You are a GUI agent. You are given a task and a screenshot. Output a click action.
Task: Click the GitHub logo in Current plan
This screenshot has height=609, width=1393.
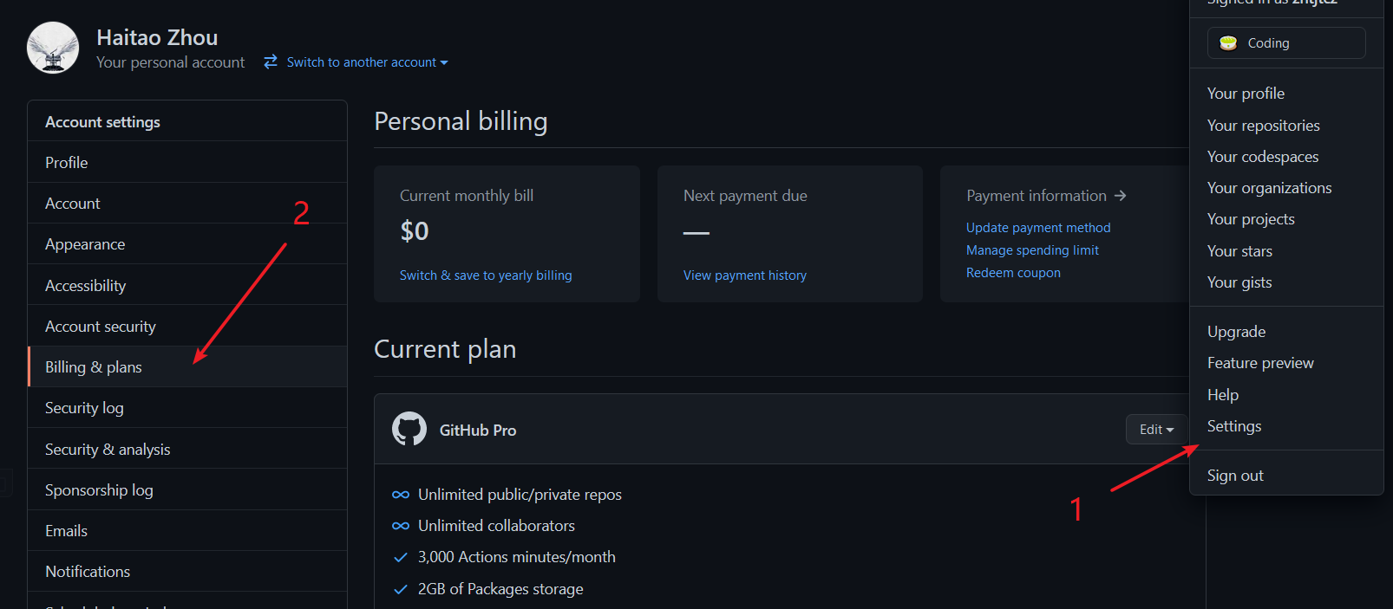(409, 429)
